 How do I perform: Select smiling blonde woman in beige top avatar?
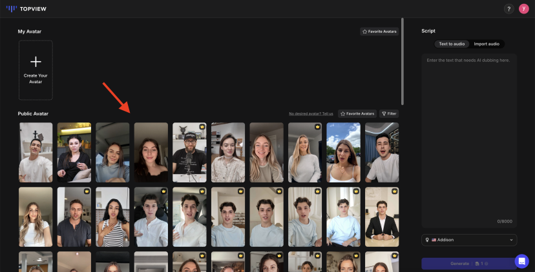pos(266,153)
